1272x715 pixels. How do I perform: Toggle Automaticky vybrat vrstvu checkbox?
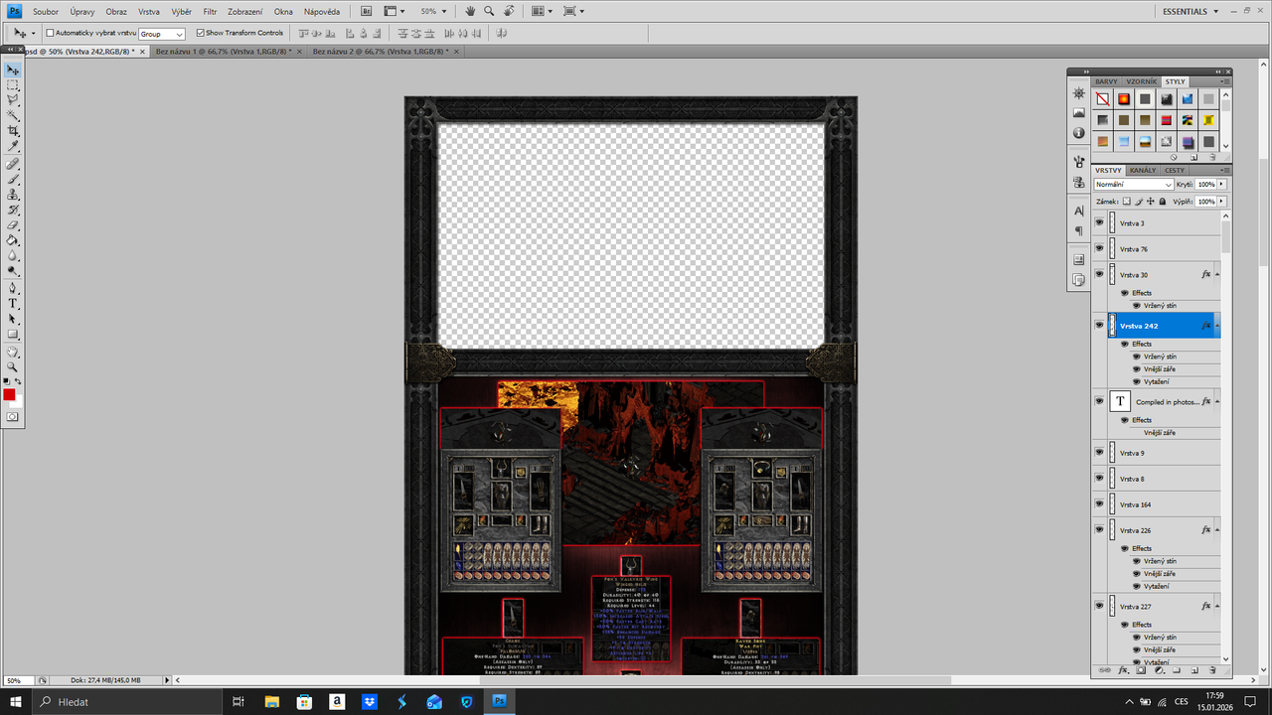point(50,33)
